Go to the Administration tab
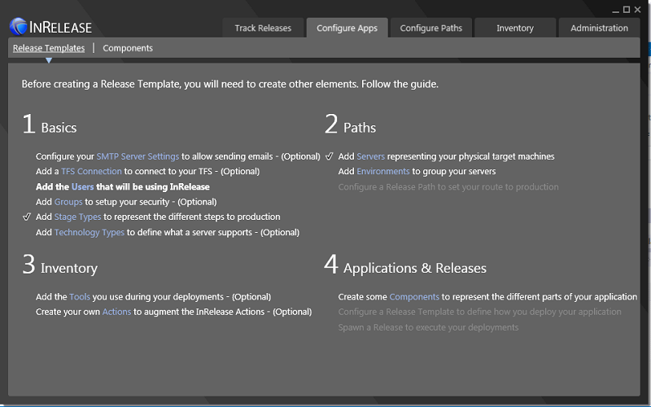 pos(599,28)
